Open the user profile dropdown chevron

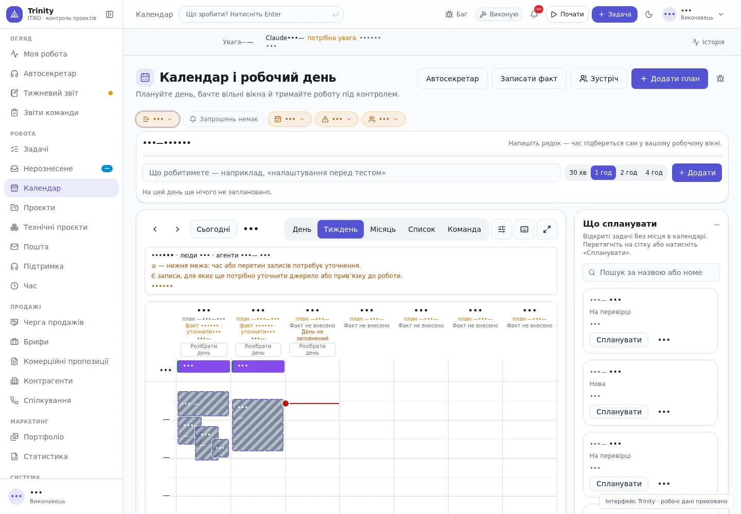pyautogui.click(x=721, y=14)
